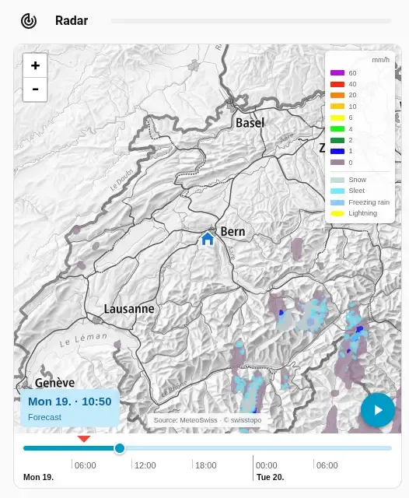Click the Lightning legend swatch

click(x=337, y=213)
